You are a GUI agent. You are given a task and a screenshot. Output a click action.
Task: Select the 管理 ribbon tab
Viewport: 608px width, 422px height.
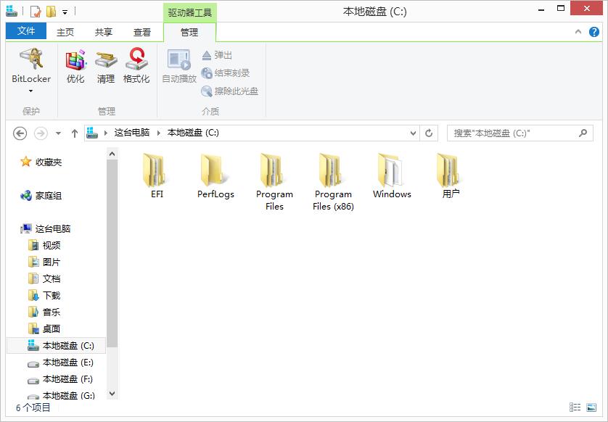click(189, 32)
